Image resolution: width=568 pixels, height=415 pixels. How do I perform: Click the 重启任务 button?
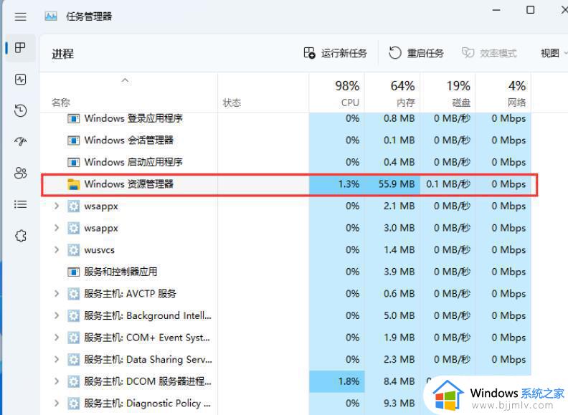point(417,53)
